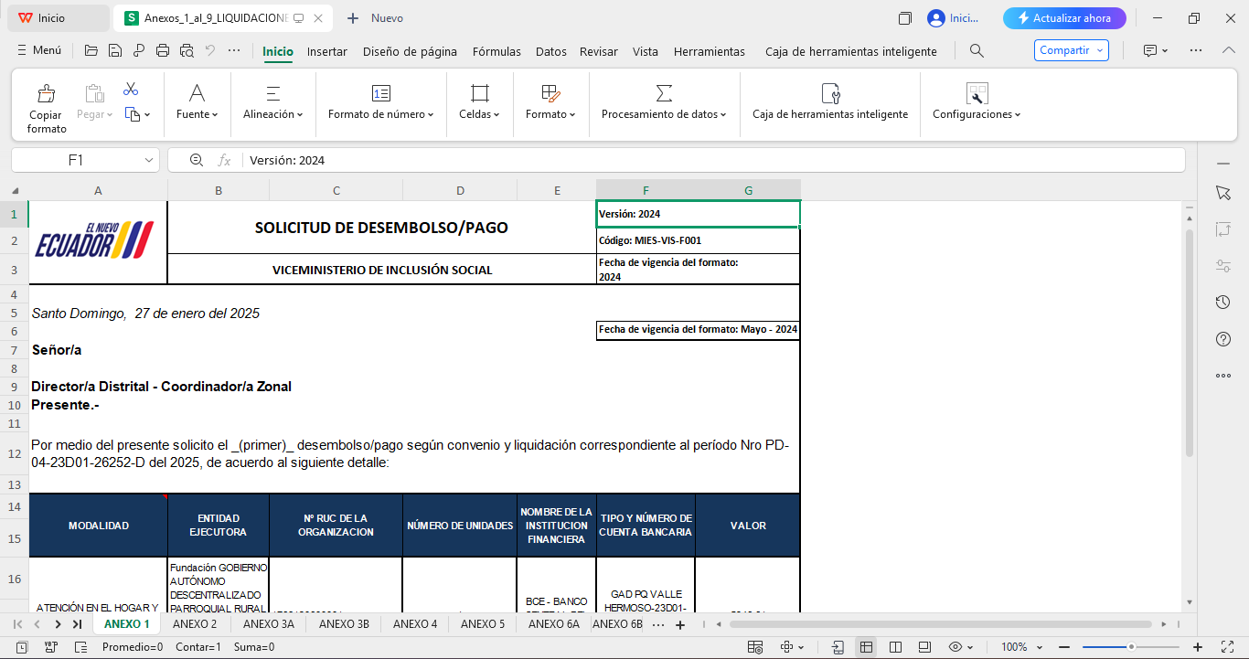Click the Print icon in quick toolbar
Viewport: 1249px width, 659px height.
(x=163, y=51)
